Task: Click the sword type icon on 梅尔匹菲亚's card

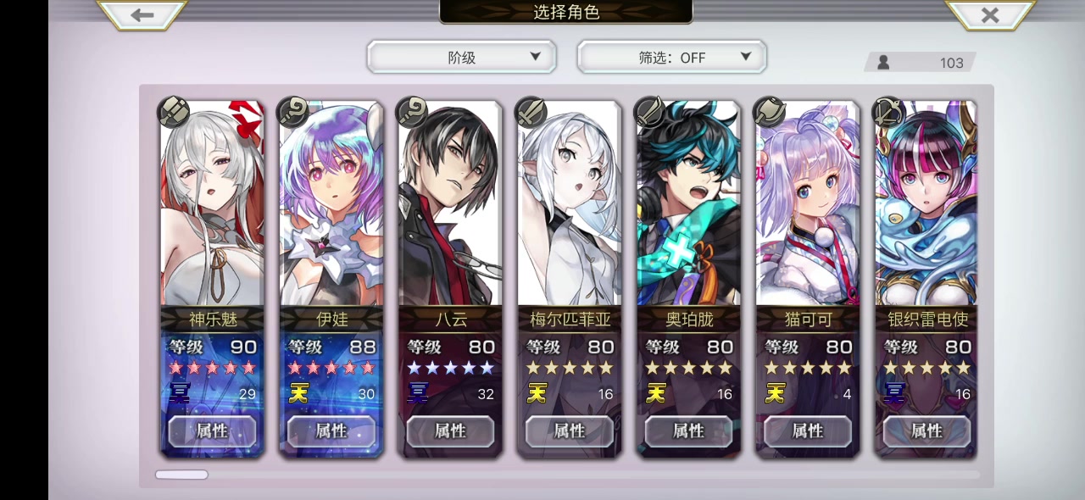Action: pyautogui.click(x=531, y=112)
